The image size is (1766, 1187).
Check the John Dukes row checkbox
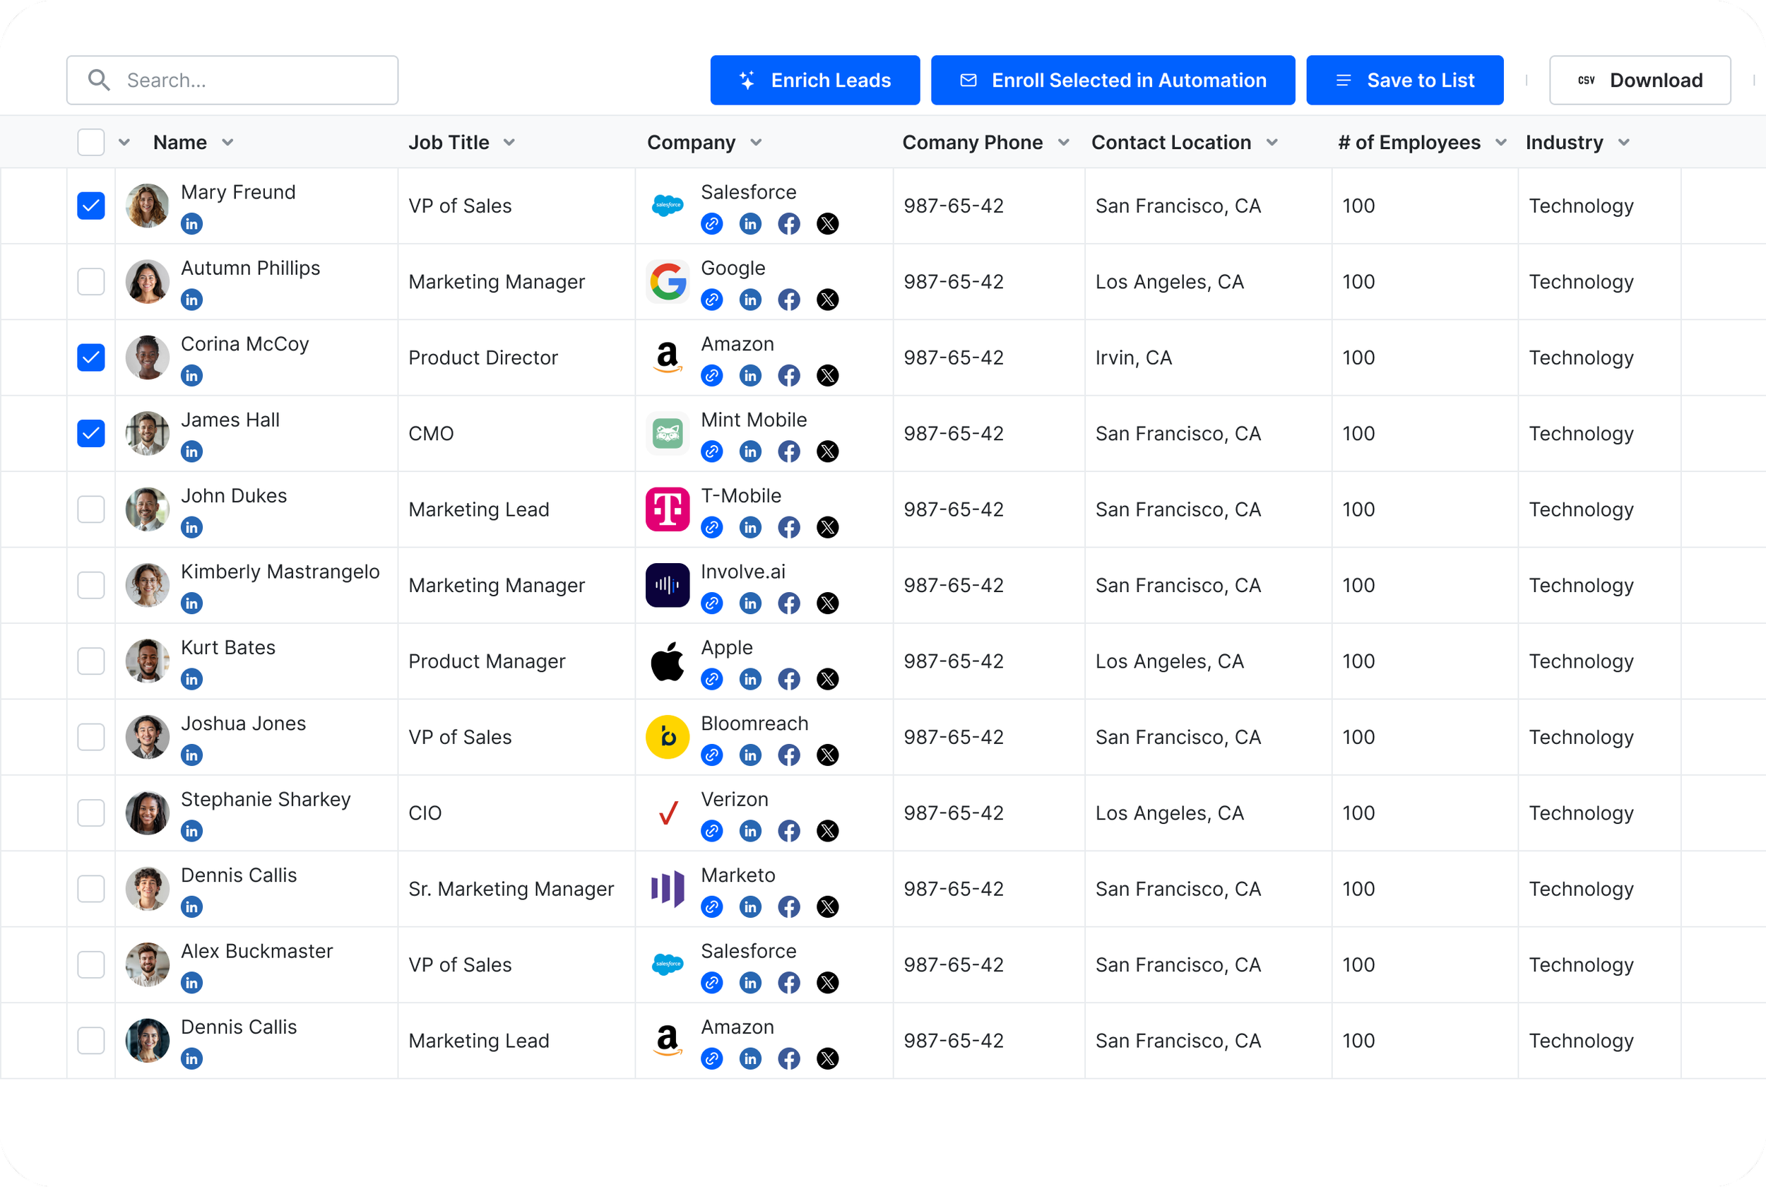pyautogui.click(x=91, y=509)
